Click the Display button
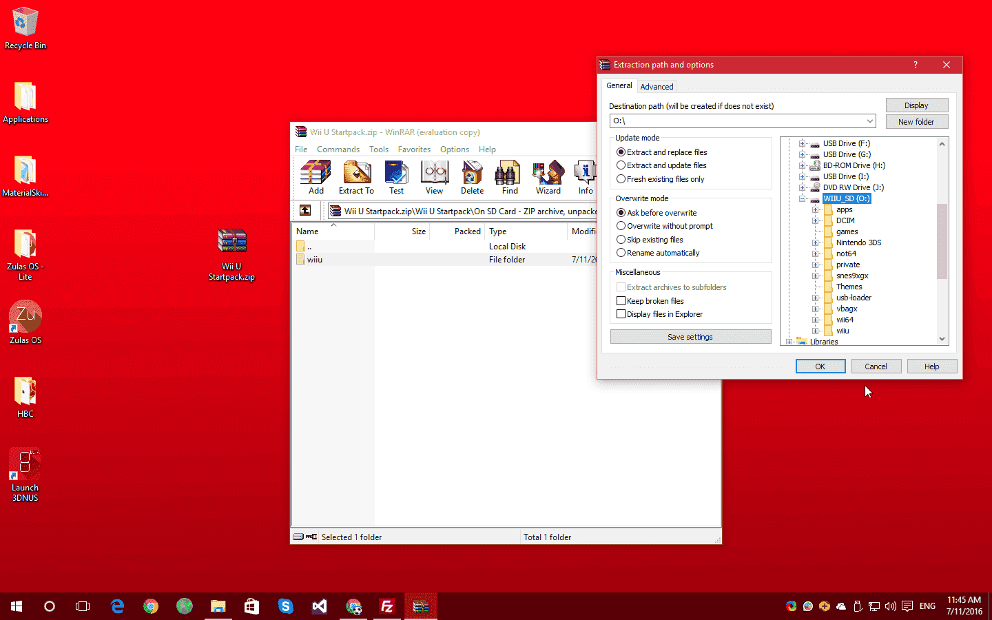 click(917, 105)
